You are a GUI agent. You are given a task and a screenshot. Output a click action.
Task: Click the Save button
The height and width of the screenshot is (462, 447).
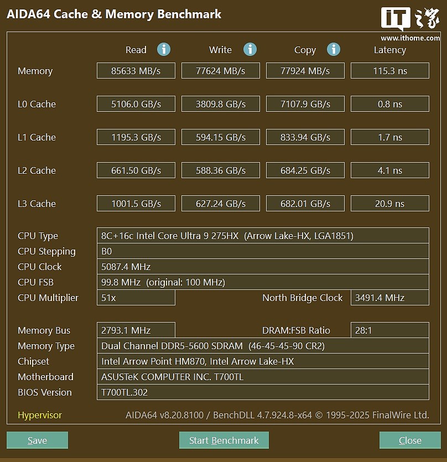tap(38, 440)
